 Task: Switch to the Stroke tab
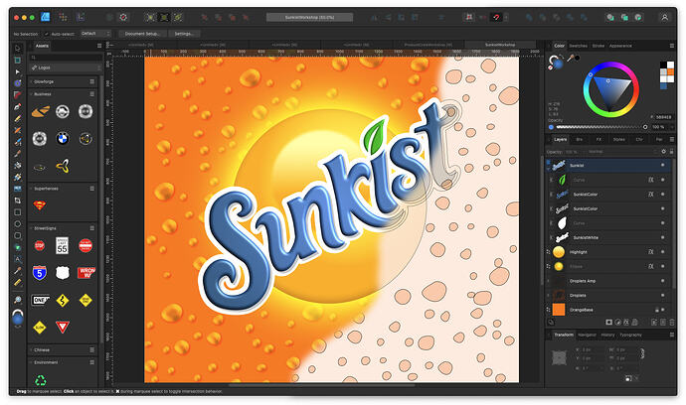point(599,46)
